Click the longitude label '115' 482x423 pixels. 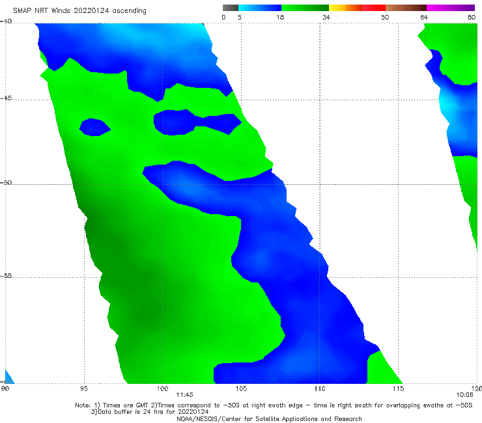[399, 389]
